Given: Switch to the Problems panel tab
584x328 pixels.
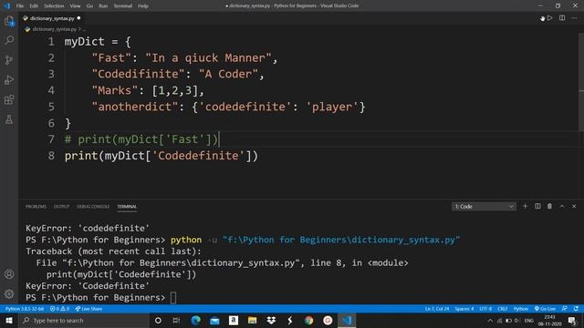Looking at the screenshot, I should click(36, 207).
